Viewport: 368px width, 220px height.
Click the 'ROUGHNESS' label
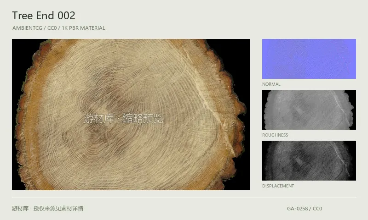tap(275, 135)
